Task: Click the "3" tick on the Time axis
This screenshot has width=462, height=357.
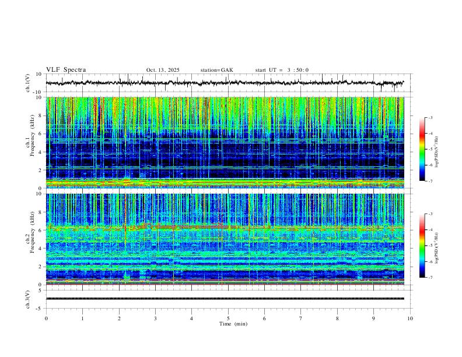Action: click(x=155, y=318)
